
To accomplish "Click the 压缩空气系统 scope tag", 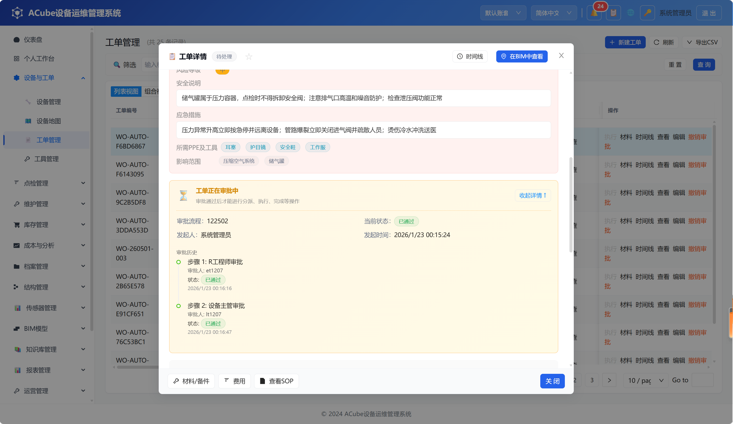I will 239,161.
